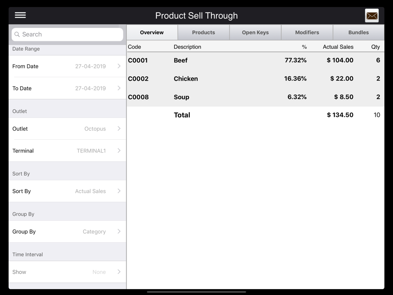Open the Bundles tab

tap(358, 33)
